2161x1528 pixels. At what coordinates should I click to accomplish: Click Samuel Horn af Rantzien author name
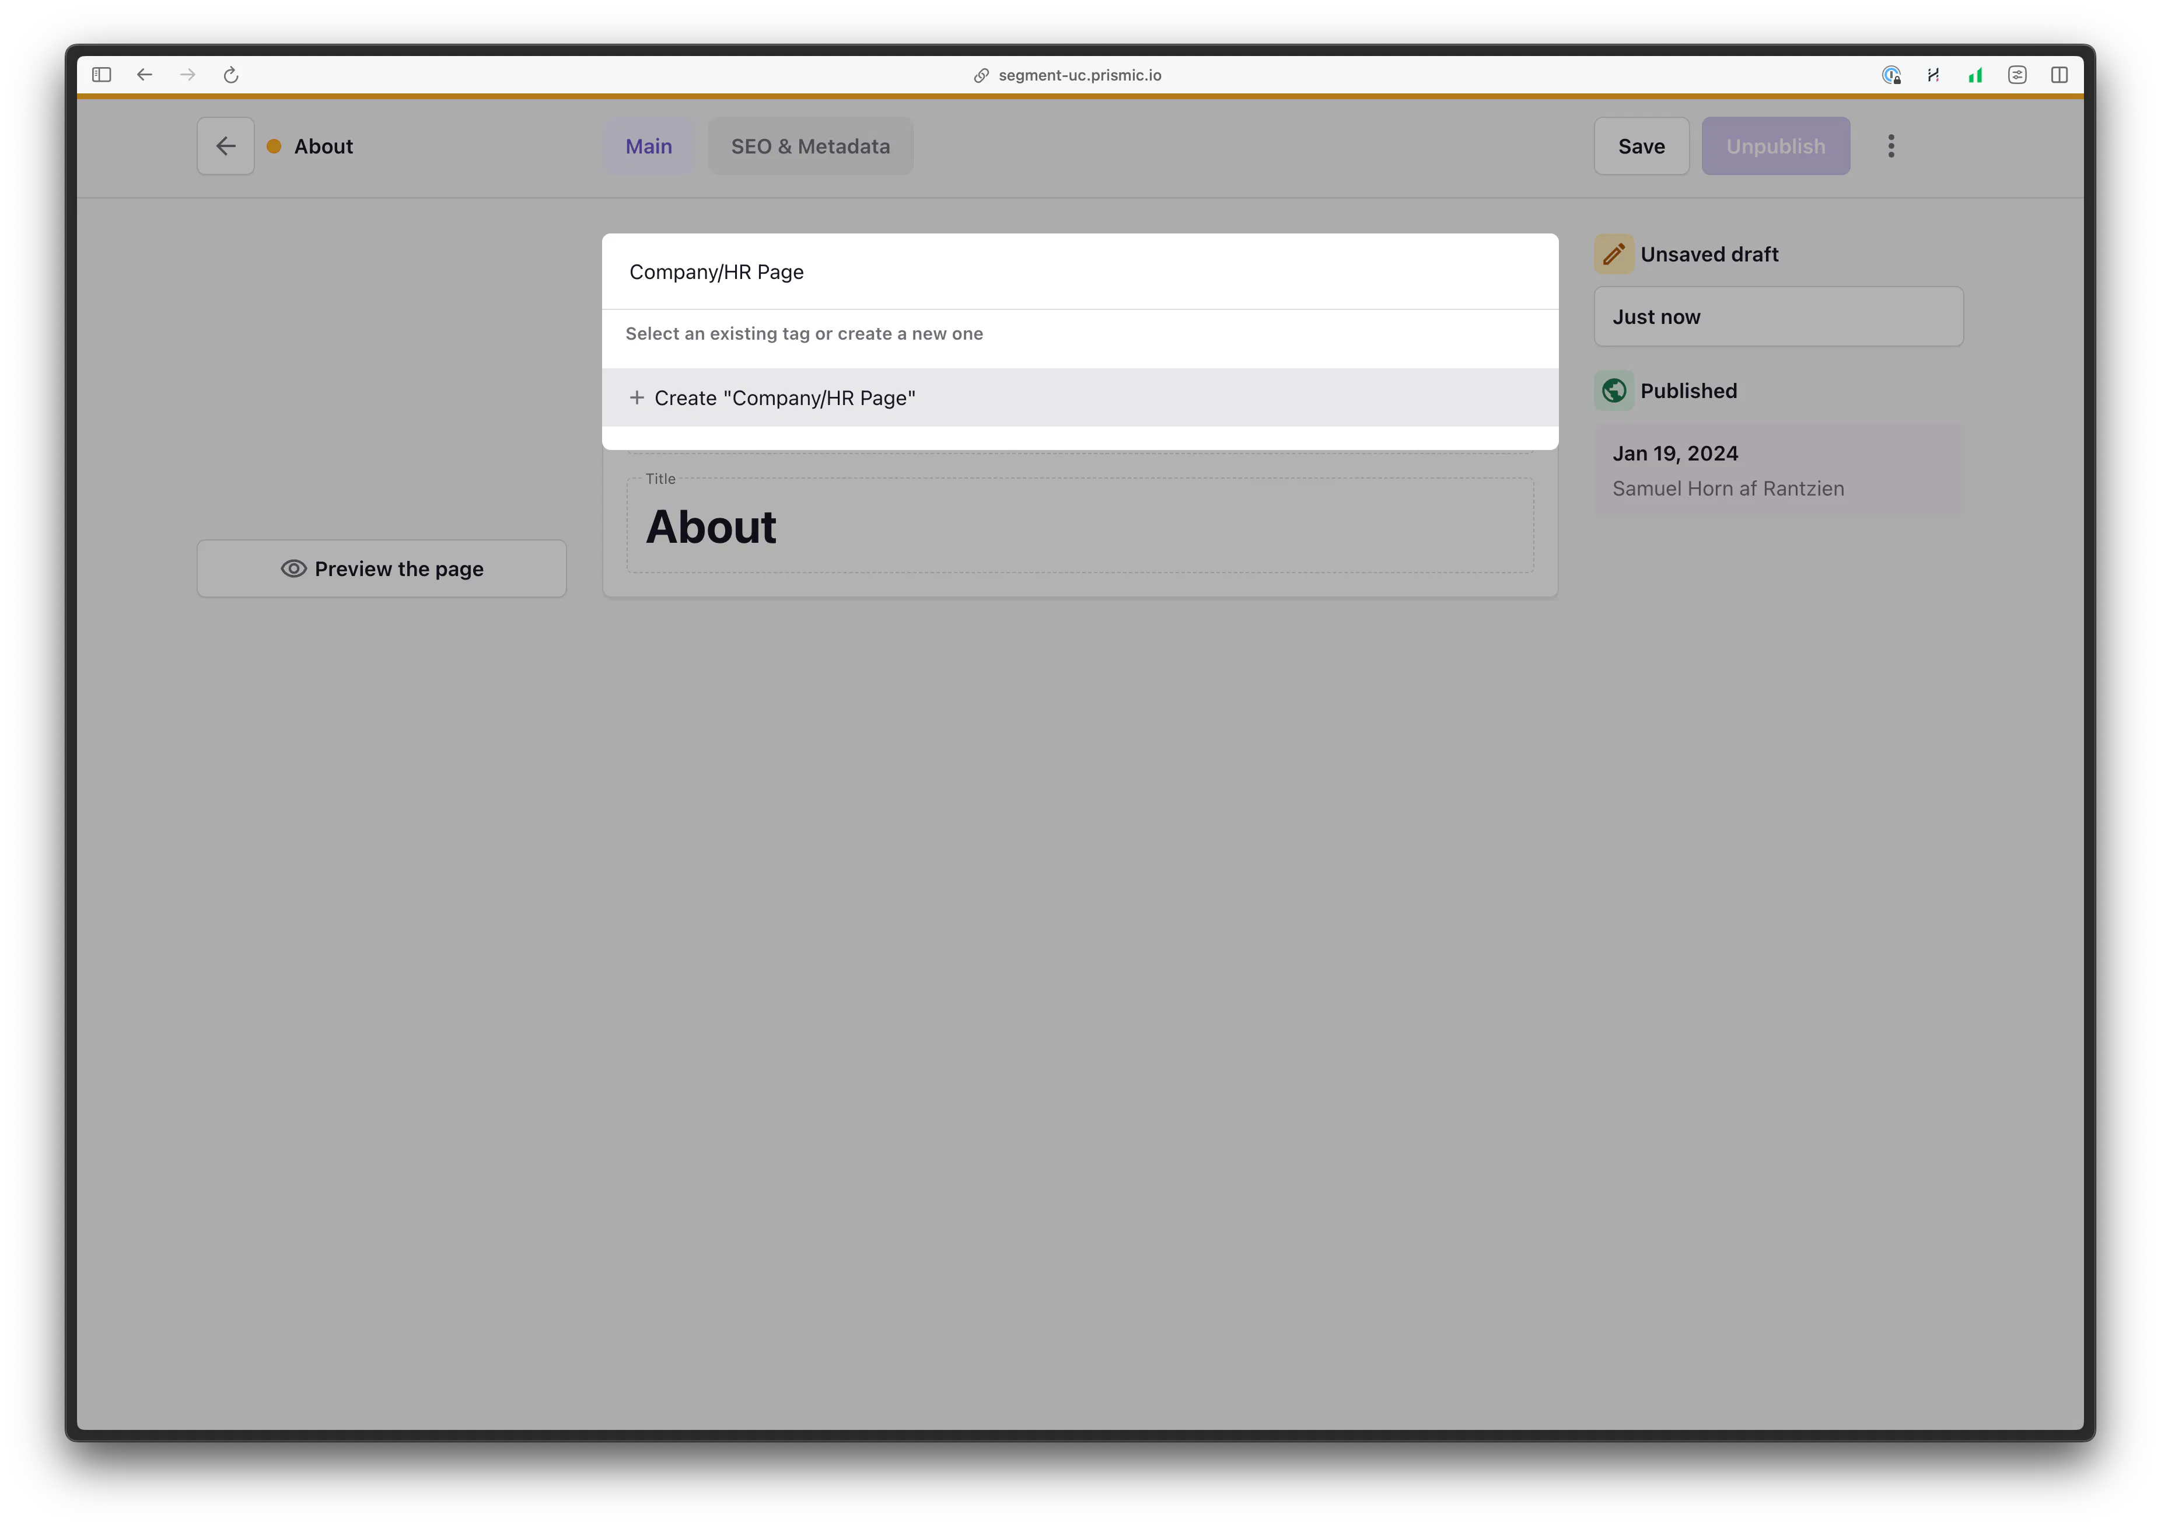1728,489
